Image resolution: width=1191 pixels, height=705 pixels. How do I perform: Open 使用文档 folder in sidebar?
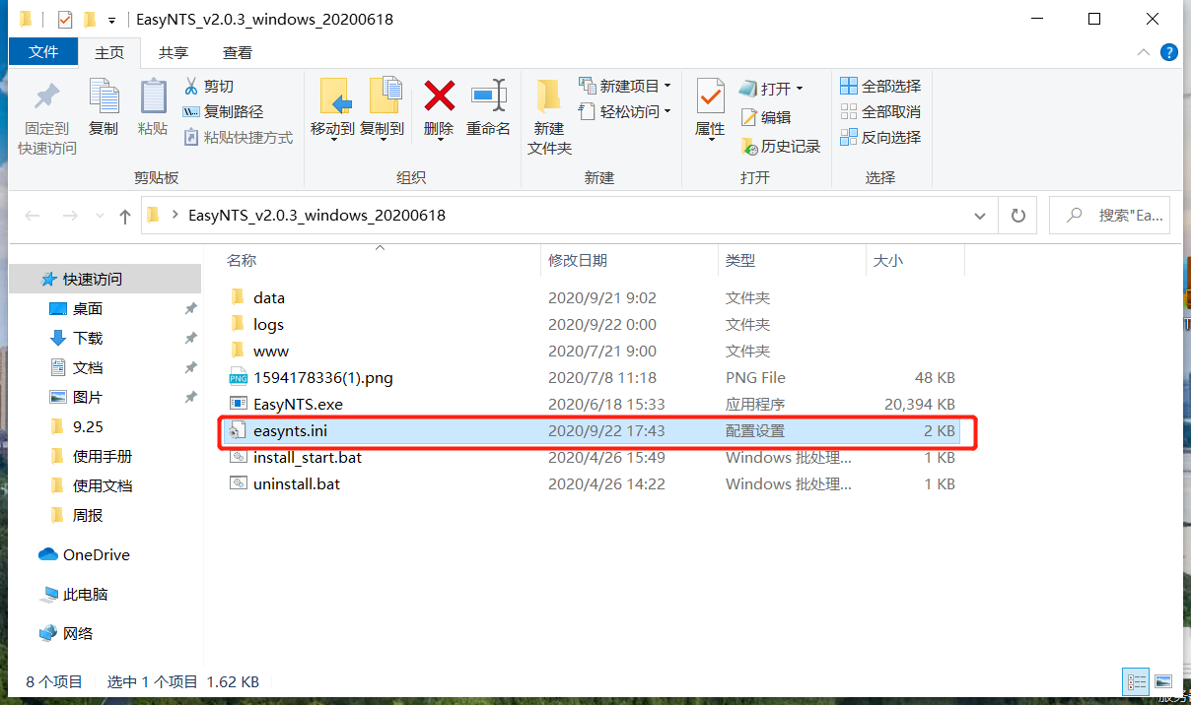(x=103, y=486)
